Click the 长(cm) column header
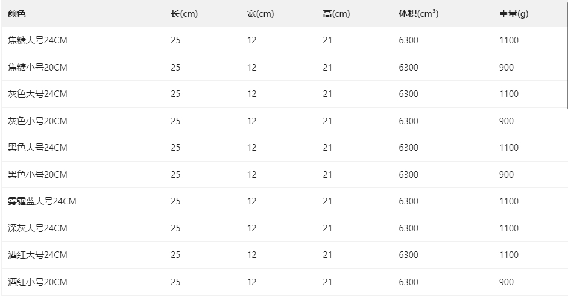568x296 pixels. pos(185,14)
